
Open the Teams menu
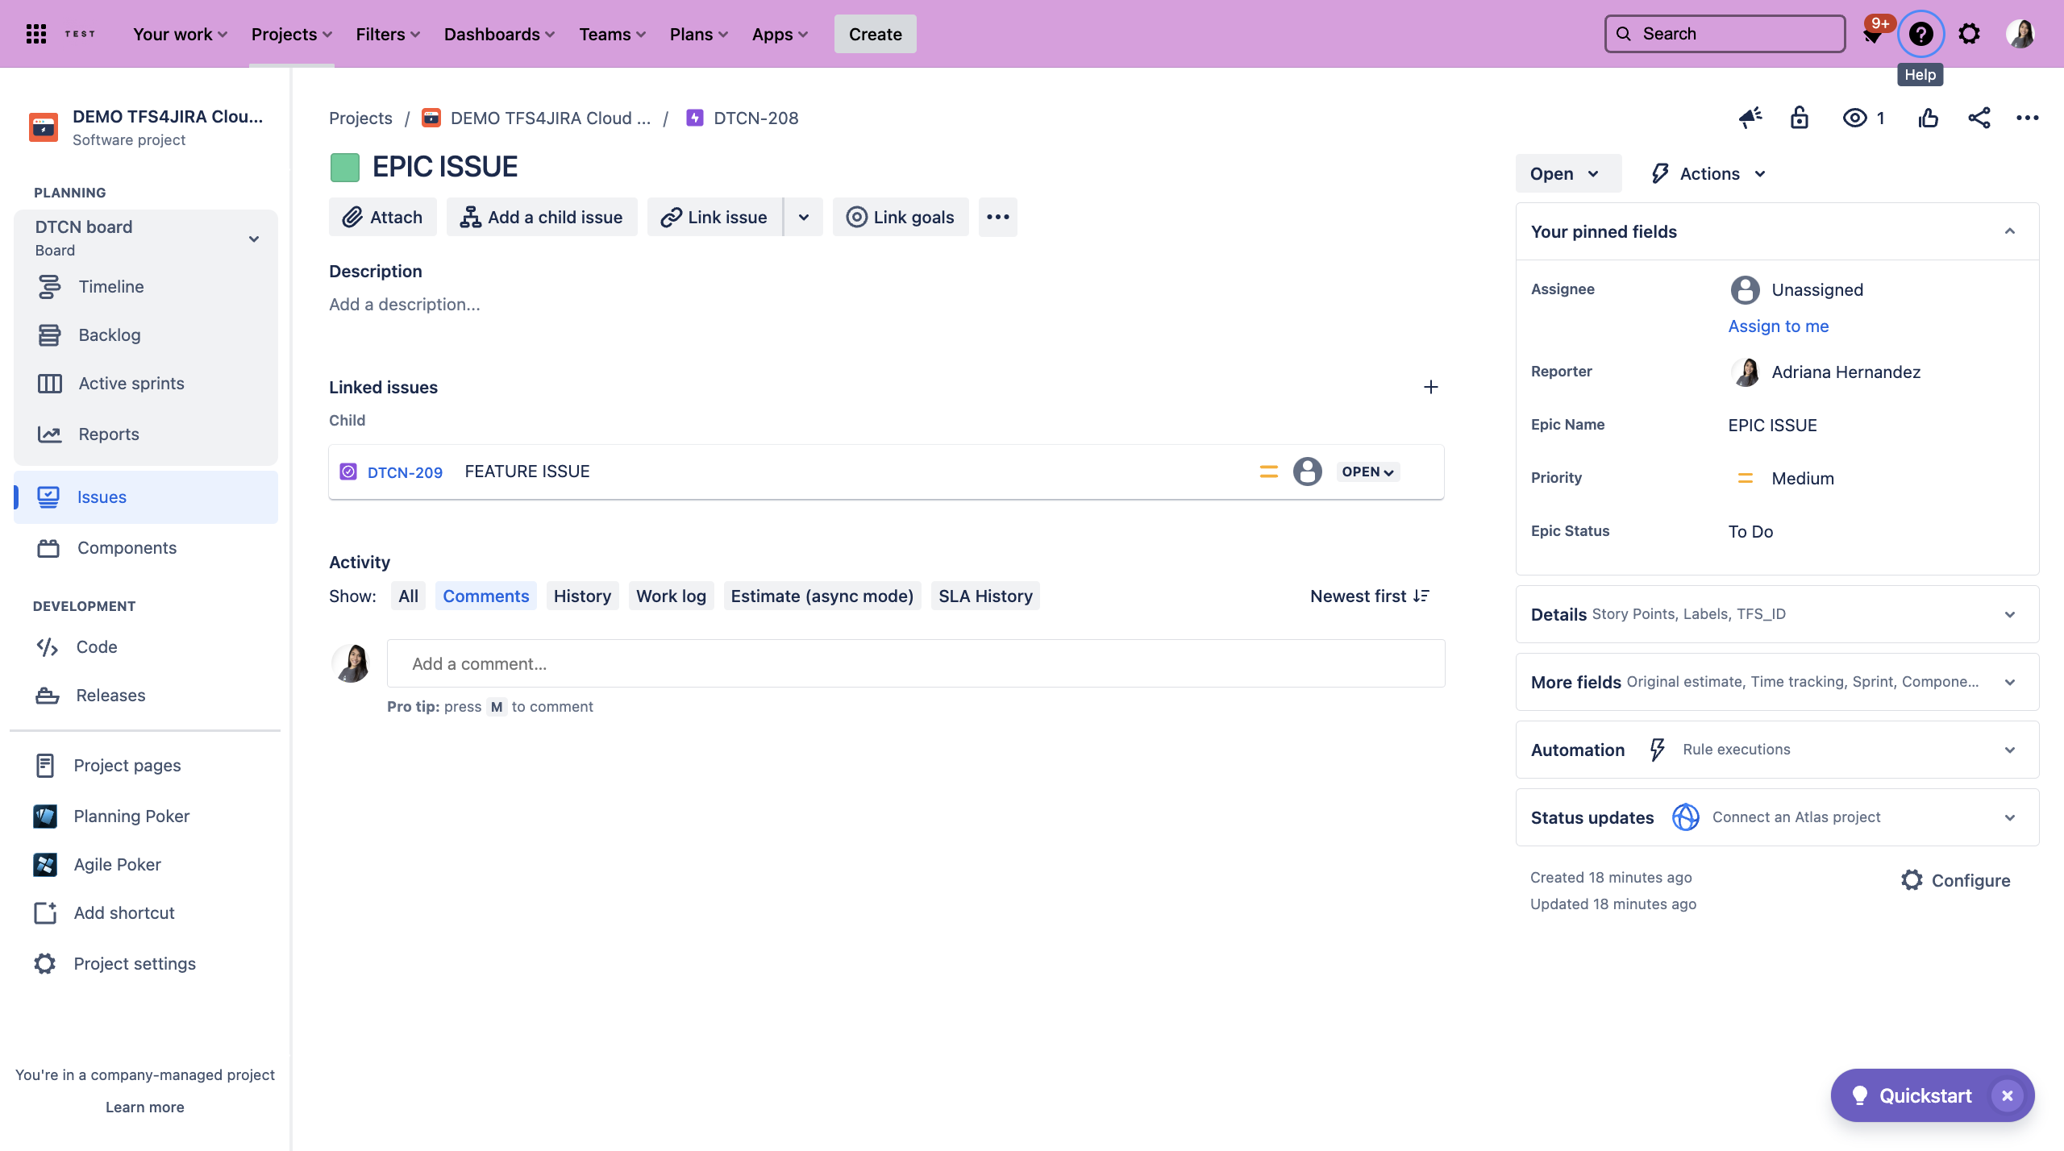point(610,34)
